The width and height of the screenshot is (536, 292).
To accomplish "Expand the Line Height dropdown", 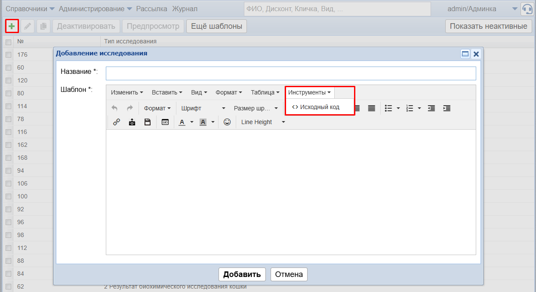I will click(263, 122).
